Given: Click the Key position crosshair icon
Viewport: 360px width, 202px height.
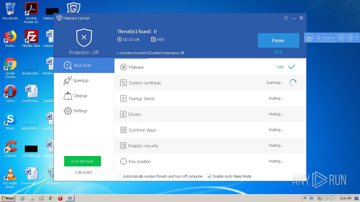Looking at the screenshot, I should point(123,161).
